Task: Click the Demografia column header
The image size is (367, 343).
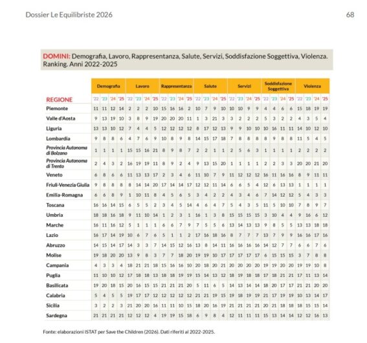Action: 108,86
